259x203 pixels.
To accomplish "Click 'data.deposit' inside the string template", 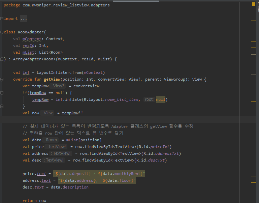I will click(x=74, y=174).
